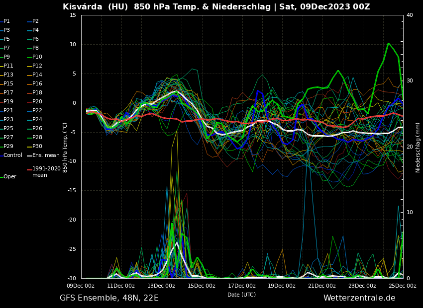Click the GFS Ensemble, 48N, 22E caption
423x308 pixels.
[109, 298]
